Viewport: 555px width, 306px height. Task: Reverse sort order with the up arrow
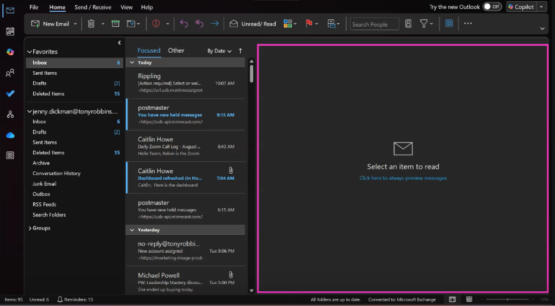coord(240,50)
